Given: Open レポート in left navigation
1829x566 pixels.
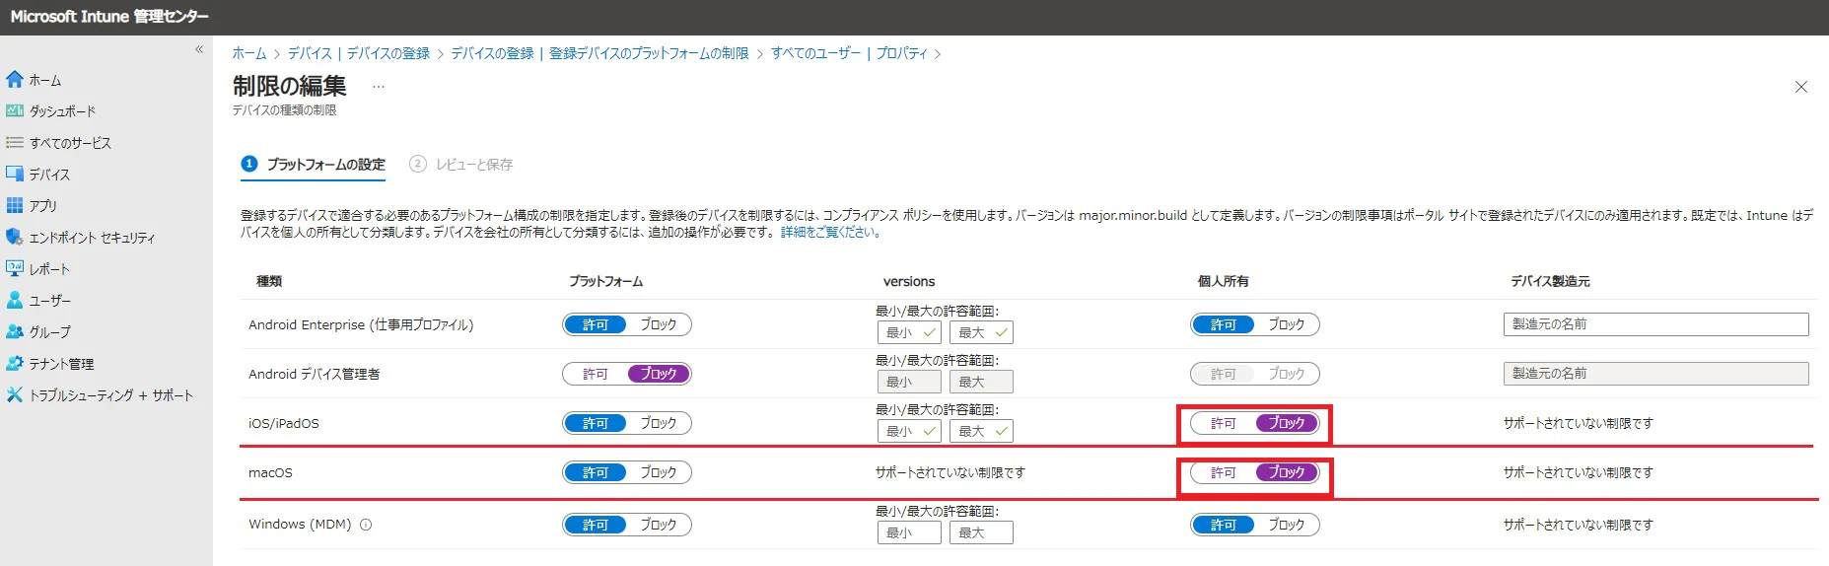Looking at the screenshot, I should coord(49,269).
